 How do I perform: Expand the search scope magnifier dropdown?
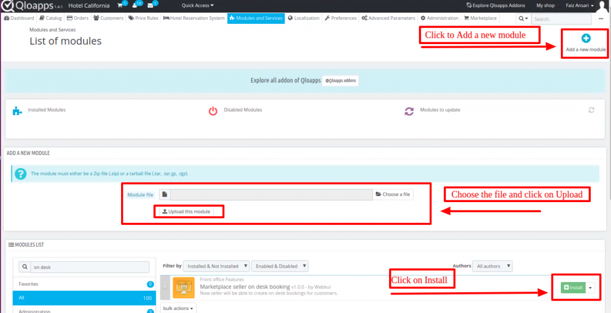click(523, 18)
